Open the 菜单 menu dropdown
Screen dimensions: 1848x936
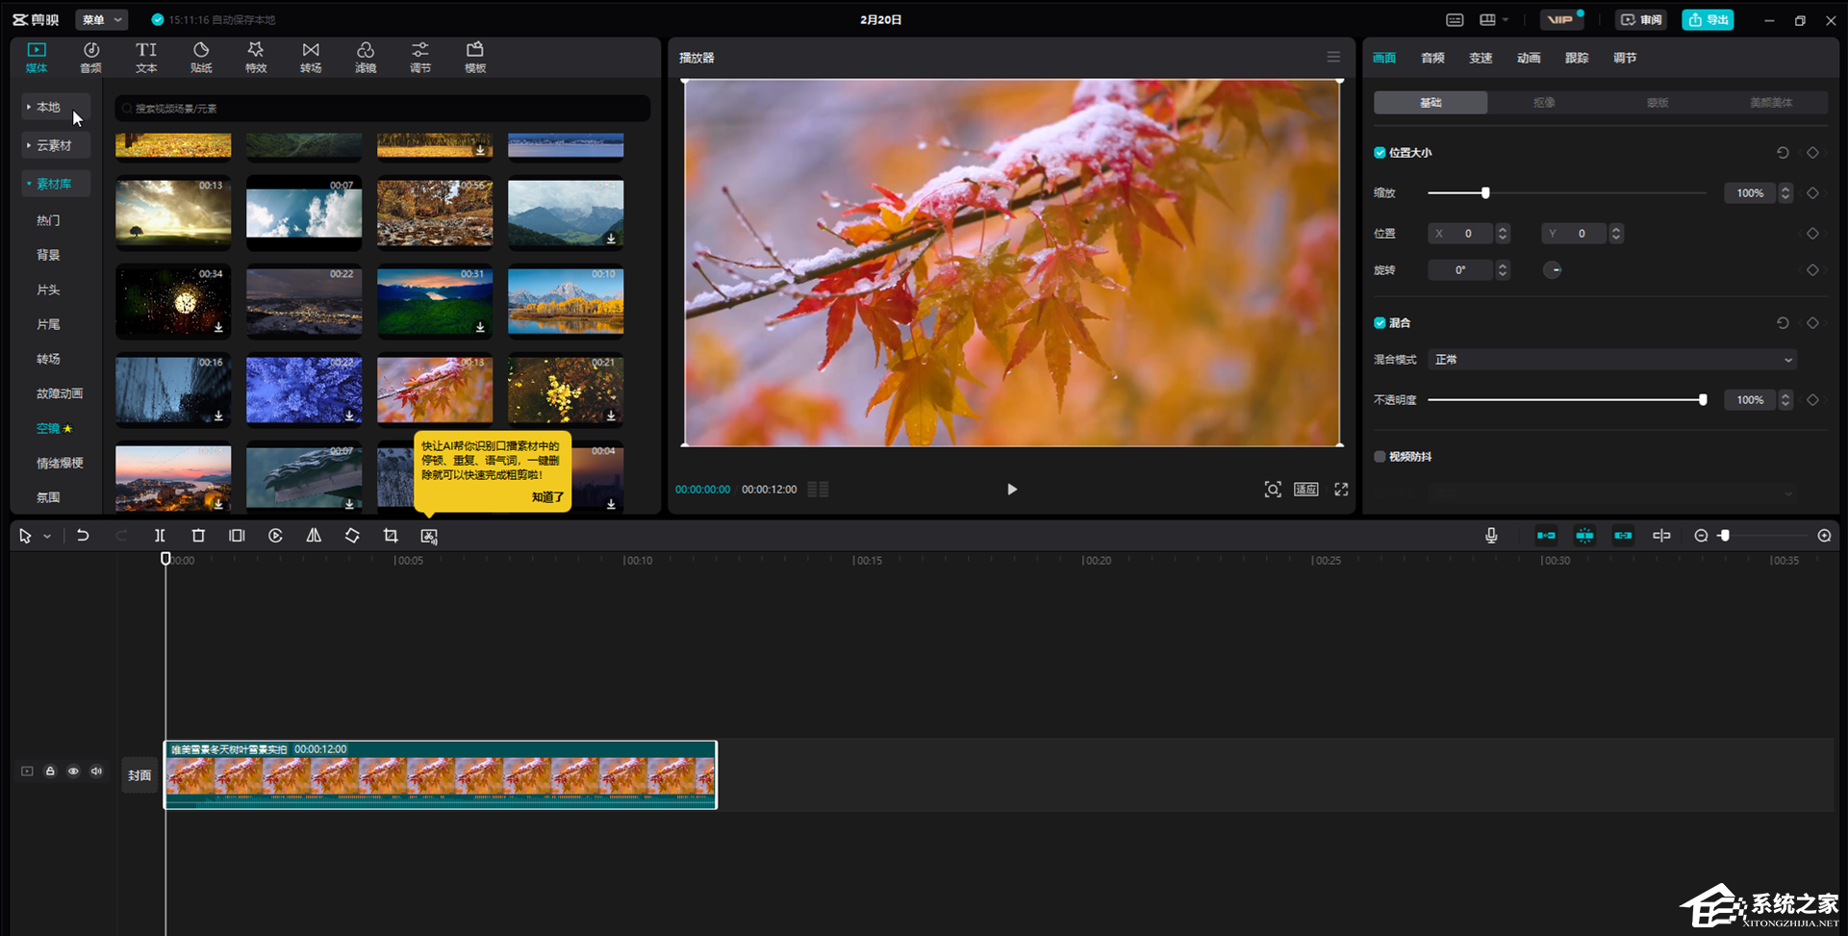[102, 19]
